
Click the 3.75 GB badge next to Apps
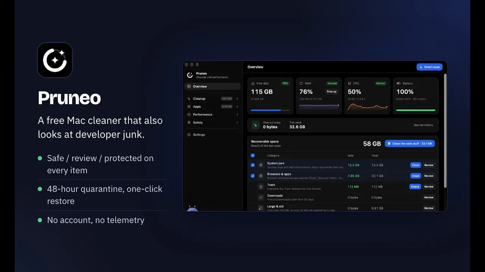tap(227, 107)
